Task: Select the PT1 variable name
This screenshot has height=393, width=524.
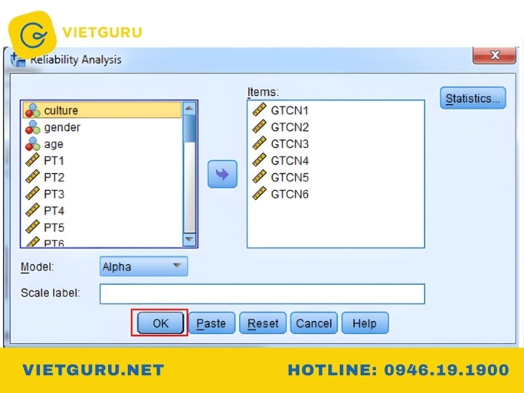Action: (54, 160)
